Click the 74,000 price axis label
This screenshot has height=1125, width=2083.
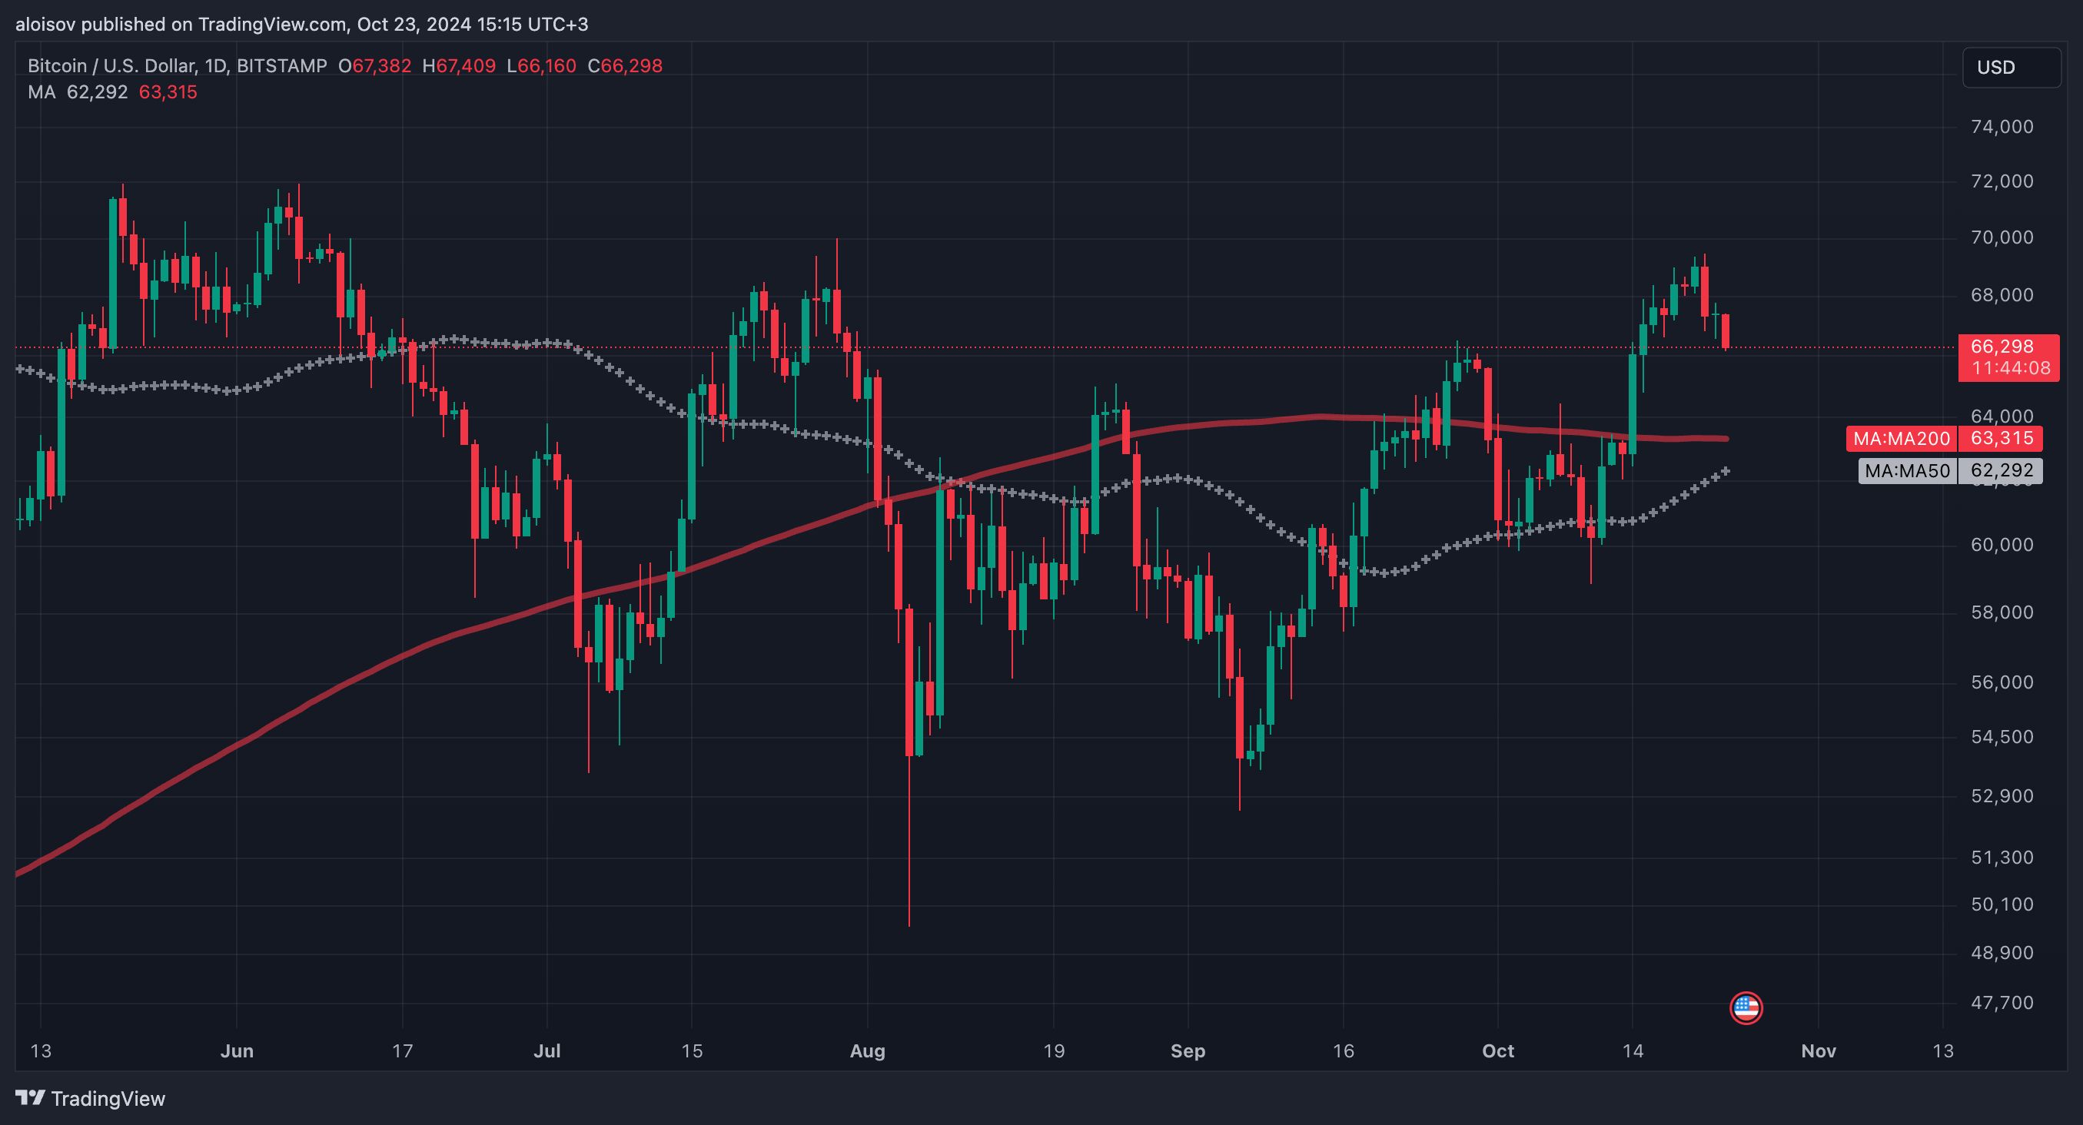tap(2002, 127)
